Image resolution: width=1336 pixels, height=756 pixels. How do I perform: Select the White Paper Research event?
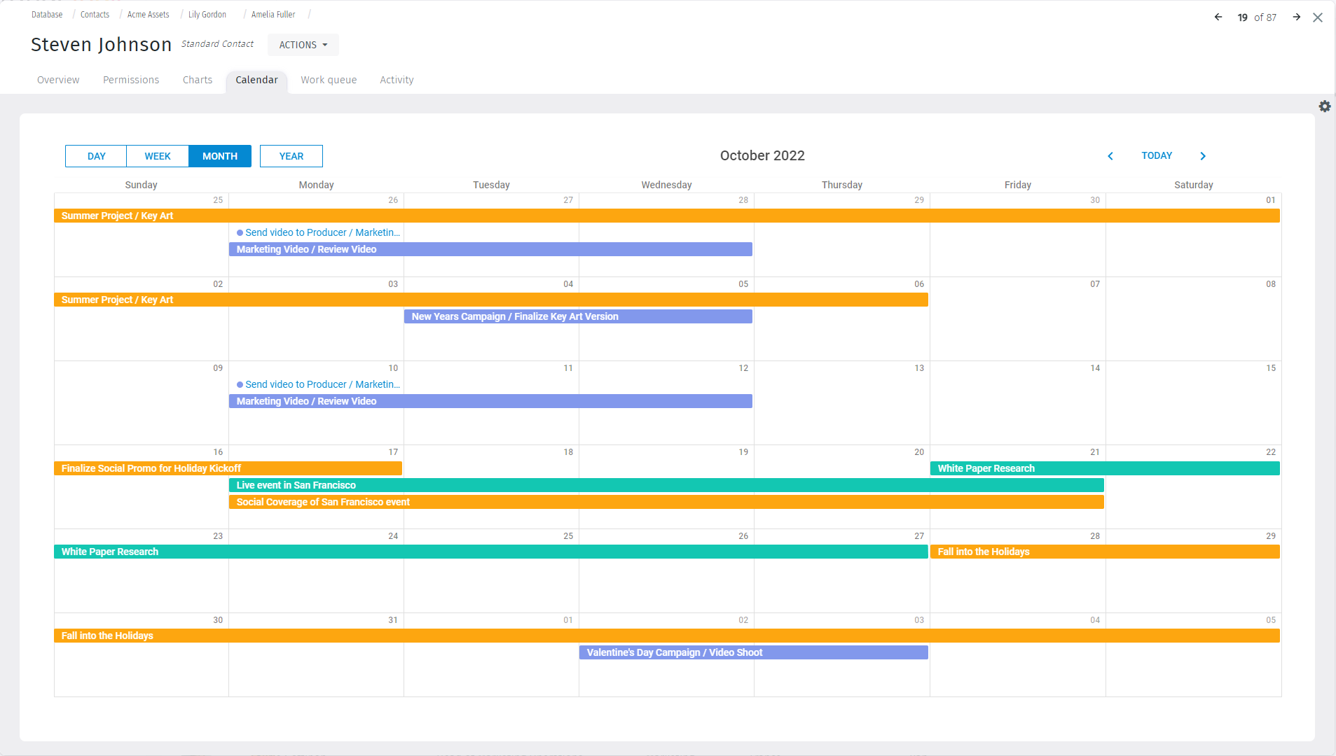click(420, 552)
